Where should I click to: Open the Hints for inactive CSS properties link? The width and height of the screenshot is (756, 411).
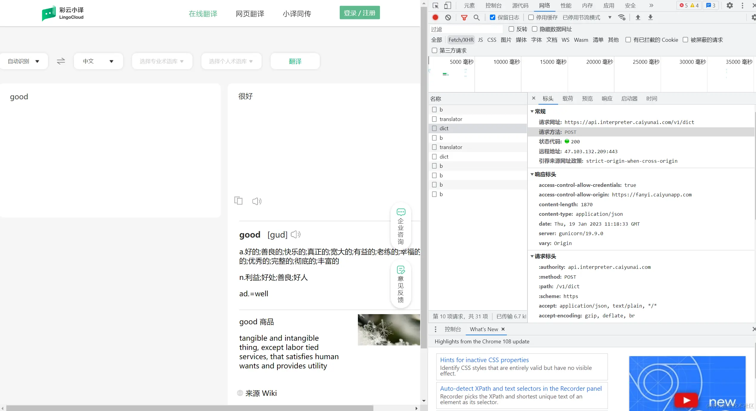pyautogui.click(x=484, y=360)
